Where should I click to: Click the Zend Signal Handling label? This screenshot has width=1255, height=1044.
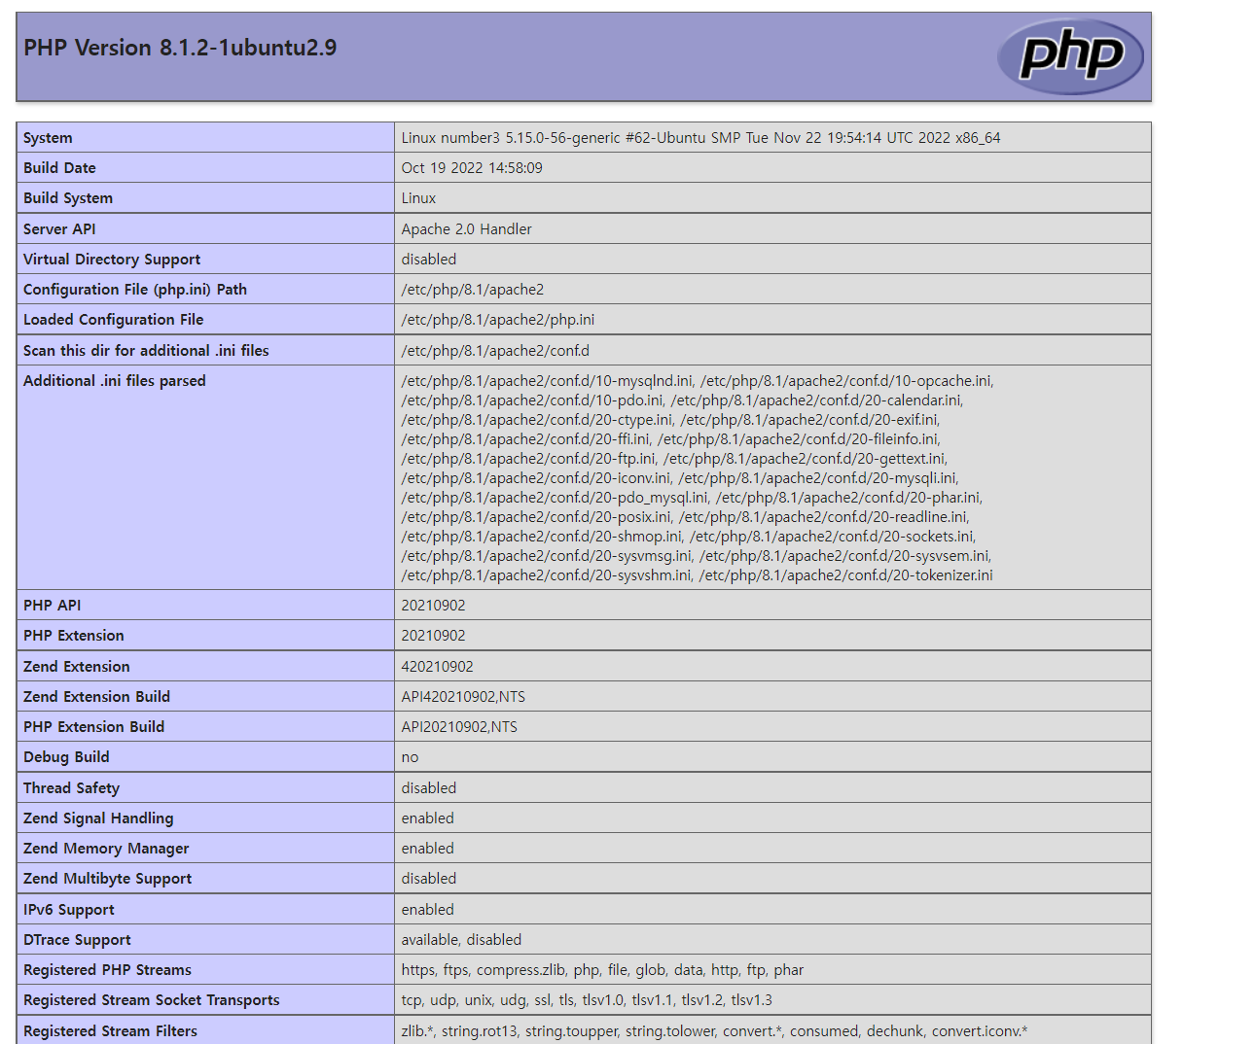coord(98,818)
